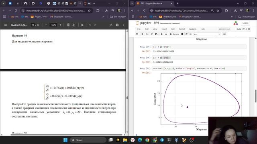Open the cell type dropdown in Jupyter
Screen dimensions: 257x144
tap(207, 34)
